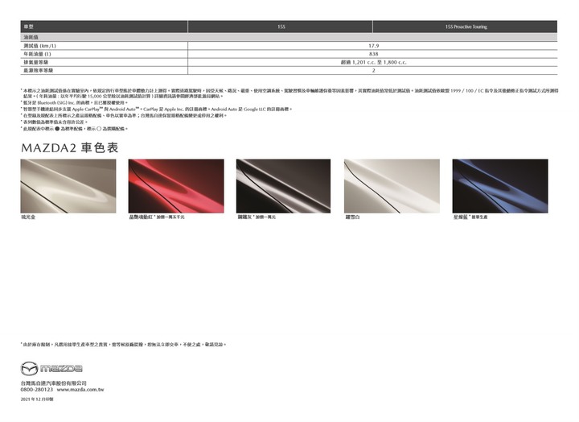Click the caption under the grey swatch
The height and width of the screenshot is (422, 579).
257,217
